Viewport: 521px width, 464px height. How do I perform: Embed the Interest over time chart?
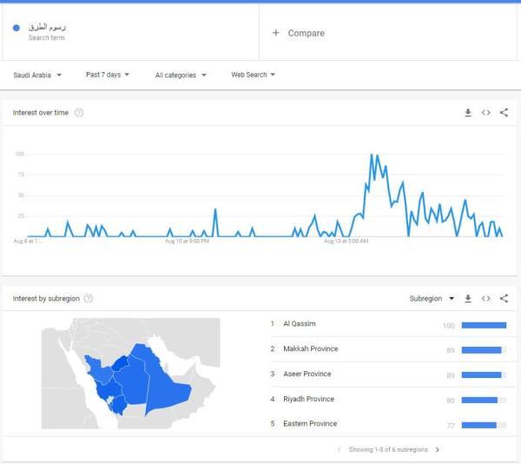[x=486, y=113]
